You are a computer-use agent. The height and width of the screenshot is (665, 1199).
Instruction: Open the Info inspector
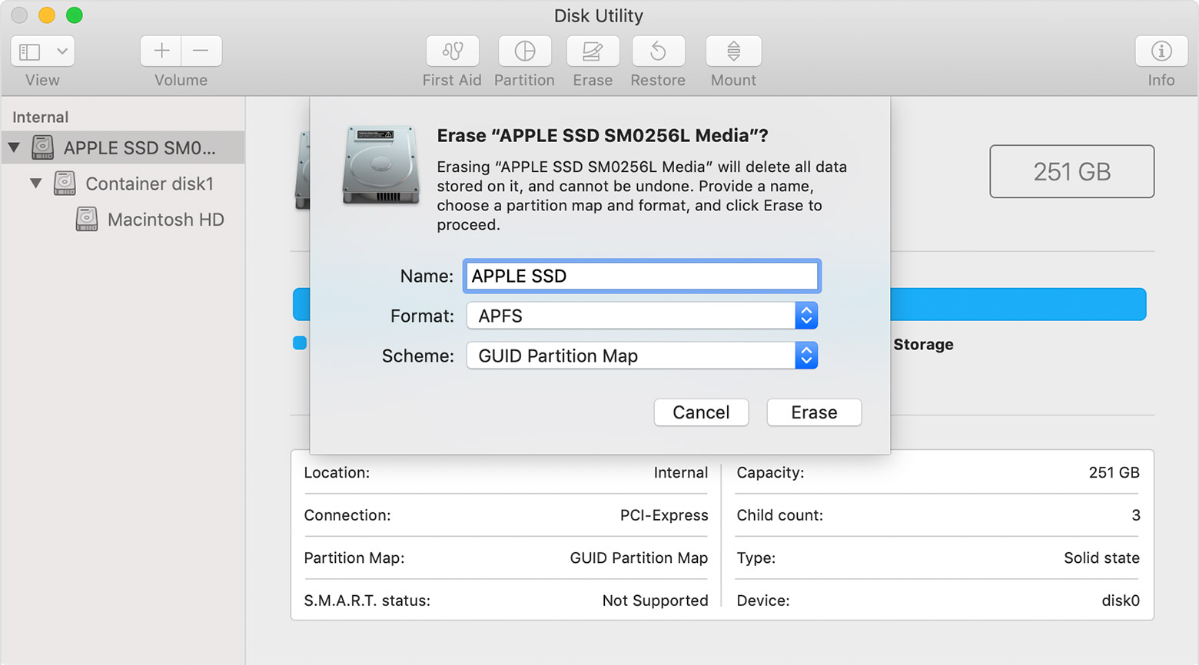pos(1161,51)
